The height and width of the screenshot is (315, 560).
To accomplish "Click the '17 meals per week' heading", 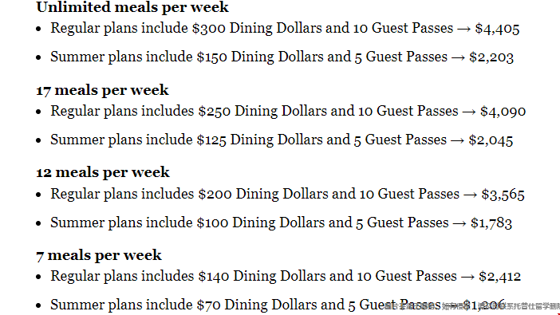I will pos(102,90).
